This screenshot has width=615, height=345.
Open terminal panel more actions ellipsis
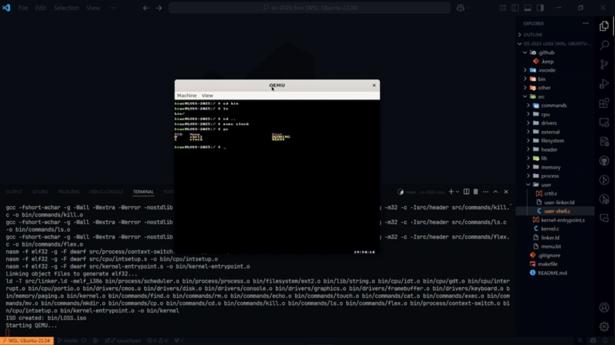coord(485,192)
